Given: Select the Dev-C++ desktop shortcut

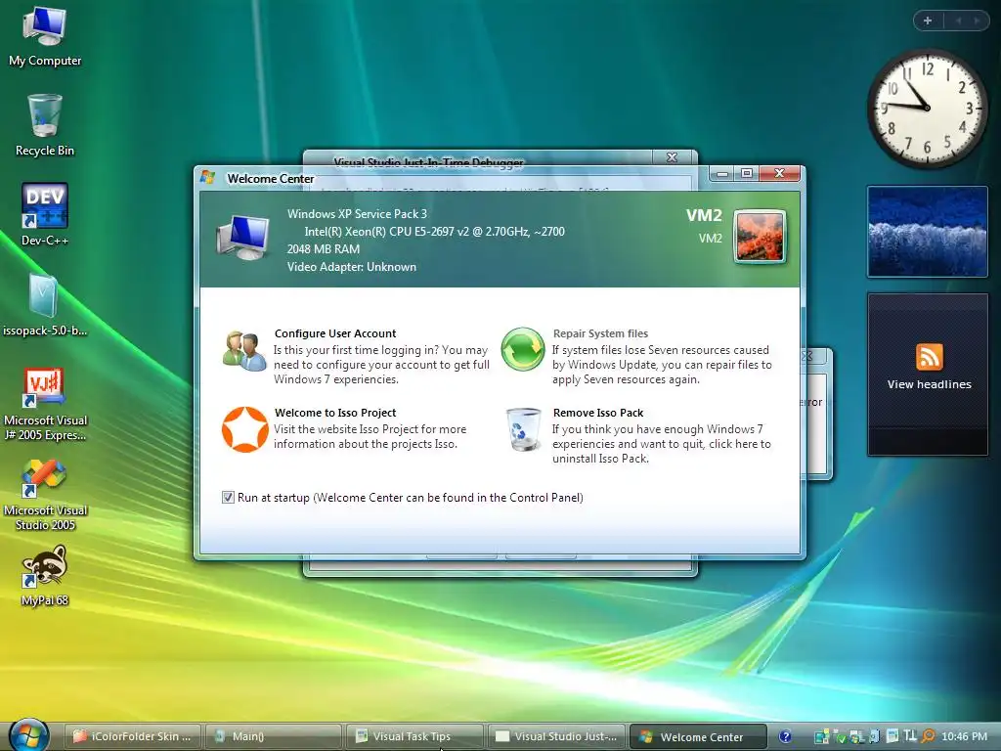Looking at the screenshot, I should (45, 214).
